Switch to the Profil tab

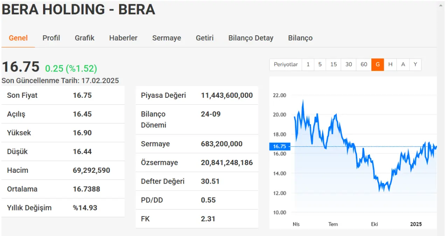point(51,38)
